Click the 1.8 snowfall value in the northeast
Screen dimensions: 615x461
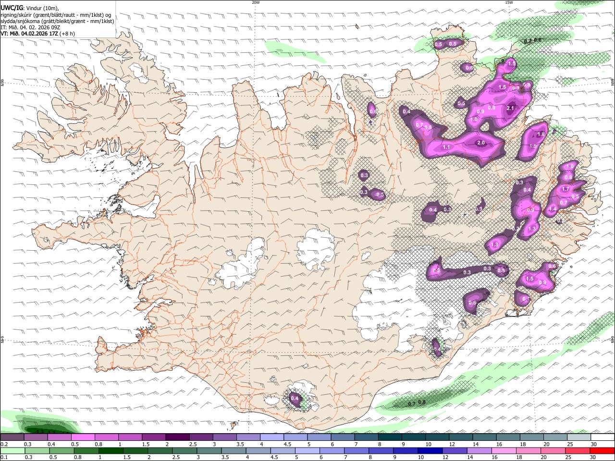541,134
